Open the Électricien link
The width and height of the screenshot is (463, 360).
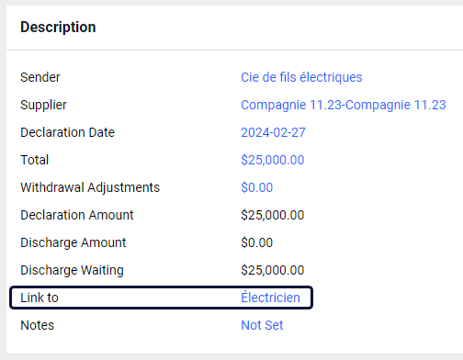point(270,298)
